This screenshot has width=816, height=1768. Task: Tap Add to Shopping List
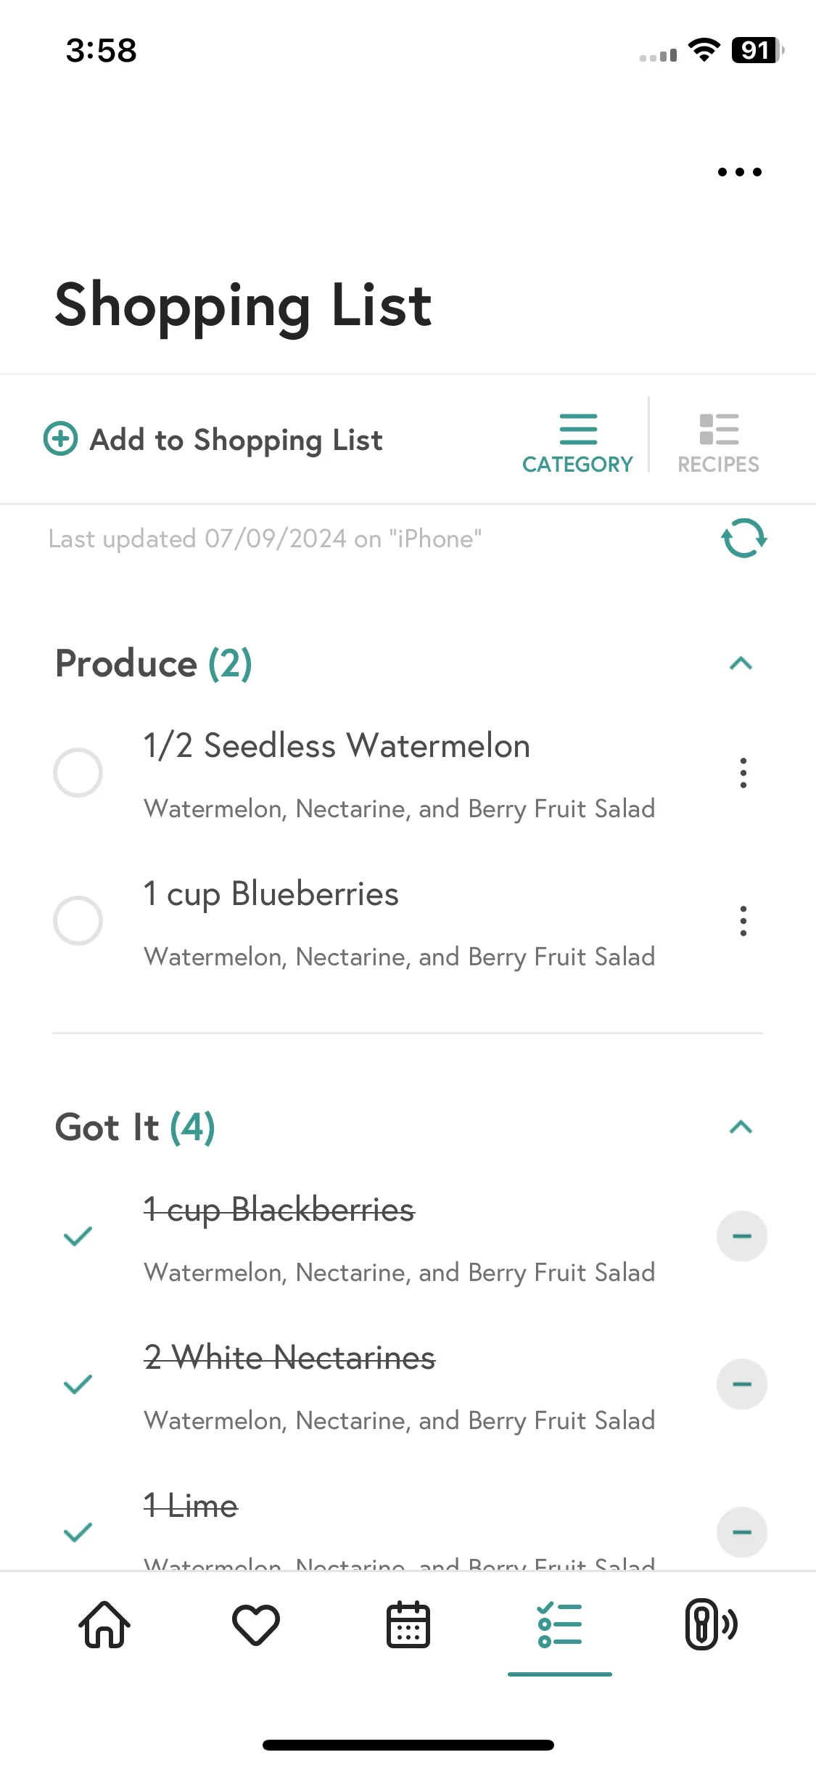tap(213, 440)
